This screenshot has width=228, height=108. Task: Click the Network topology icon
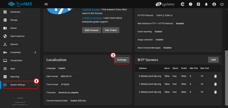point(5,44)
